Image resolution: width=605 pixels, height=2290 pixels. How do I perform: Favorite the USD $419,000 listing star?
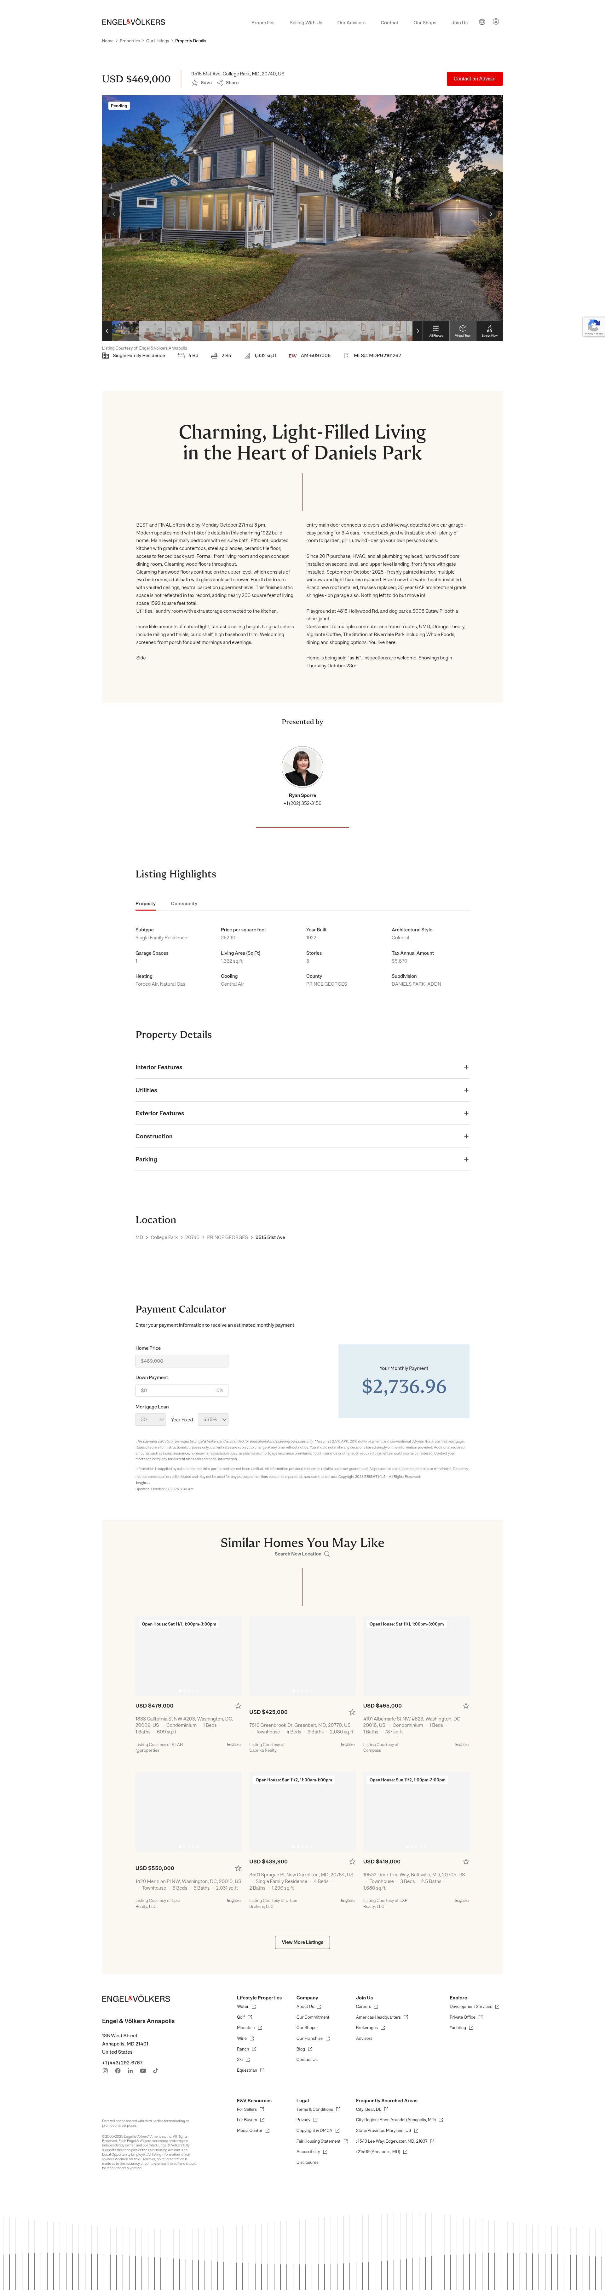click(465, 1862)
